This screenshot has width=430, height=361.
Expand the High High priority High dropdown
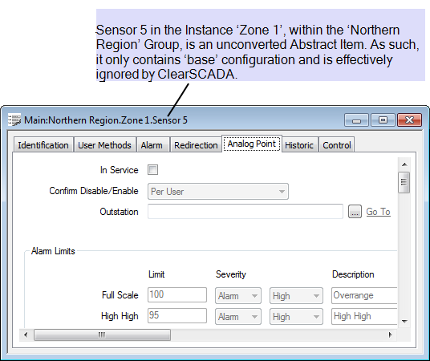296,317
